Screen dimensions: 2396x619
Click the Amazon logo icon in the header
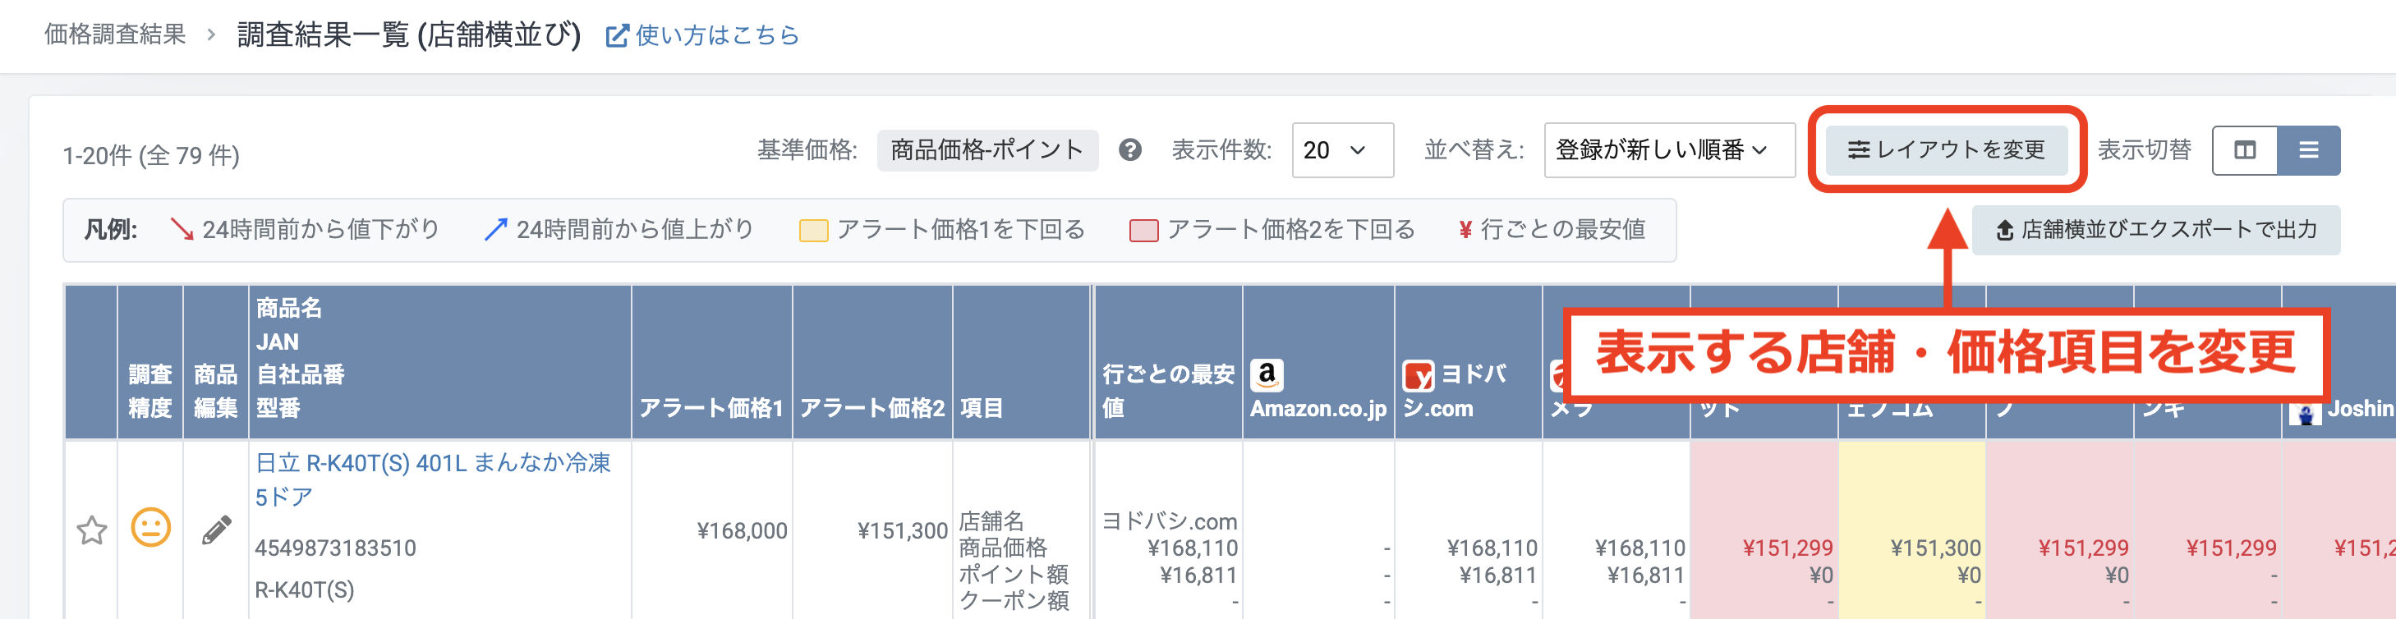1267,375
